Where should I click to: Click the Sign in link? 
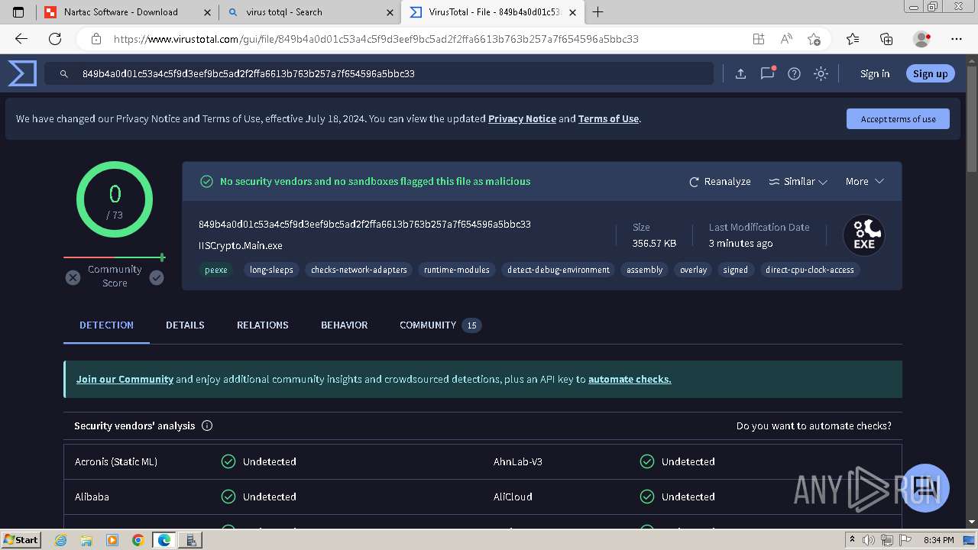pyautogui.click(x=875, y=74)
